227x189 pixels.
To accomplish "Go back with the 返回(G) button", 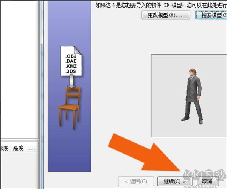I will [136, 181].
